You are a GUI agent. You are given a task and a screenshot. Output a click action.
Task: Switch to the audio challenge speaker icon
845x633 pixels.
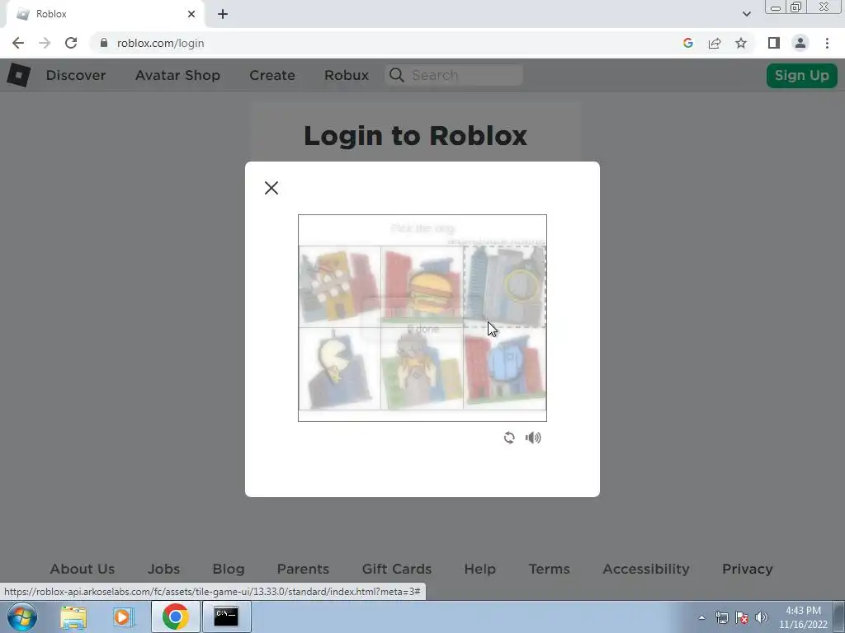click(533, 438)
